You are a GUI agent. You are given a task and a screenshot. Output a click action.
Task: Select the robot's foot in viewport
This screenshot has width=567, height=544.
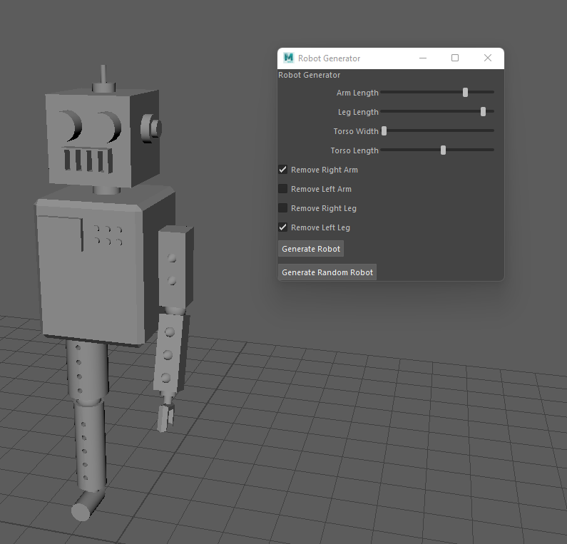click(86, 506)
